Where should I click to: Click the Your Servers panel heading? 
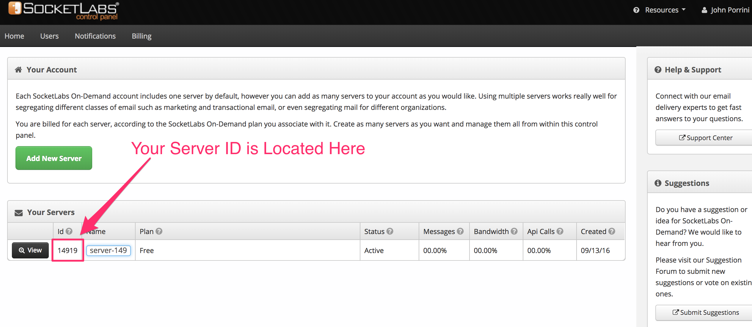[x=51, y=212]
